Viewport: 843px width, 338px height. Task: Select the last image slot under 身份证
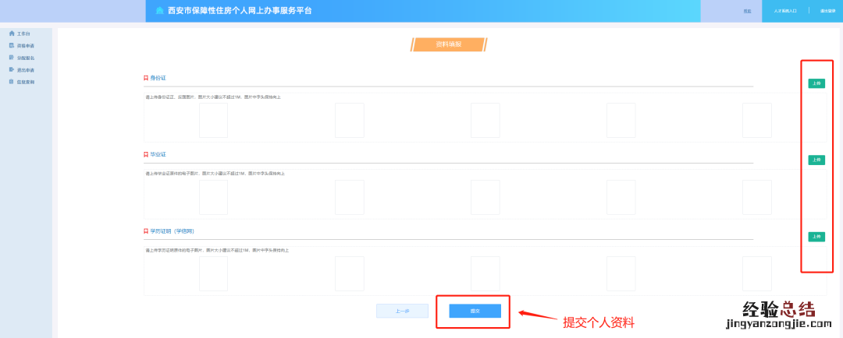pyautogui.click(x=757, y=120)
